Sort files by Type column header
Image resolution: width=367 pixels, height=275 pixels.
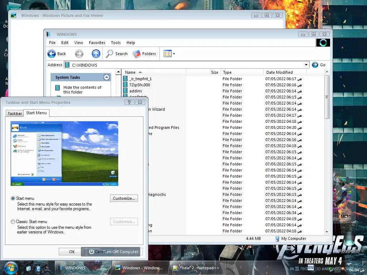point(242,72)
